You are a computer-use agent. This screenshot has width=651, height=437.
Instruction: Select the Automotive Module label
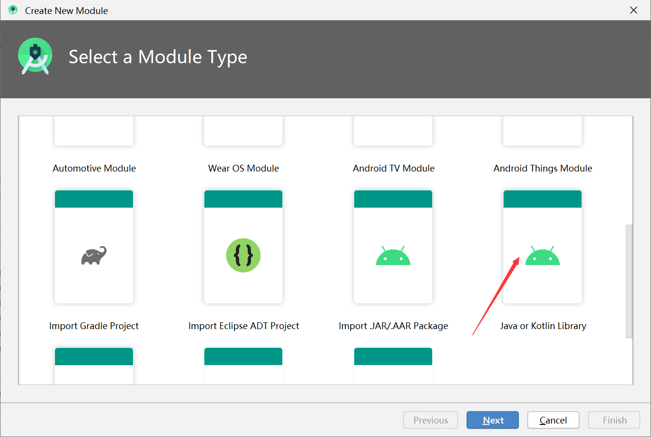pos(94,168)
